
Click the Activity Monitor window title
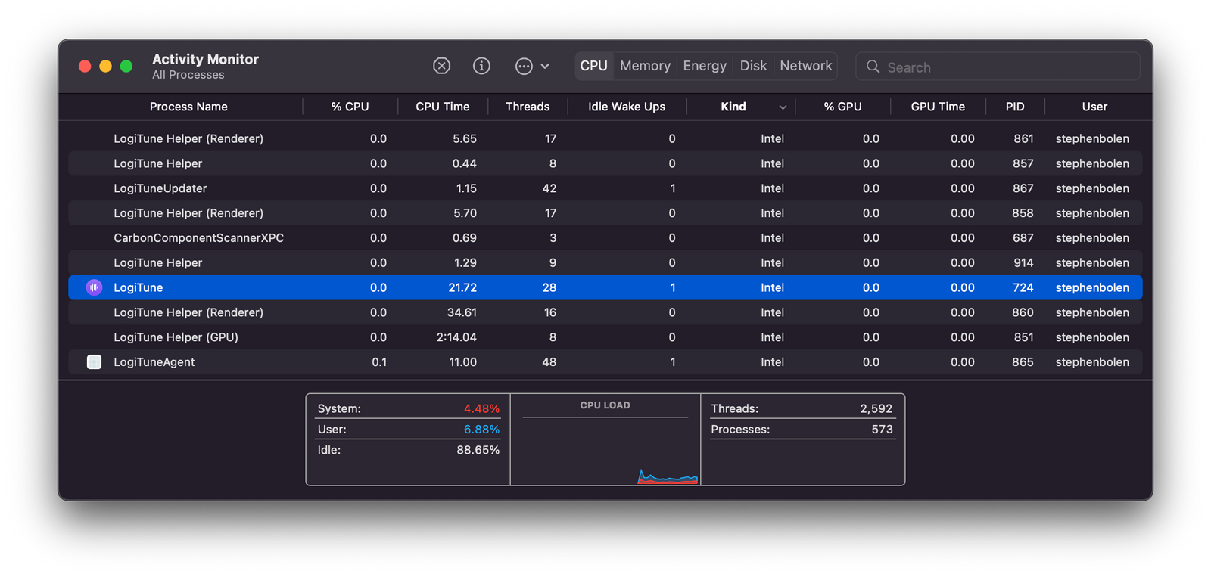click(205, 59)
